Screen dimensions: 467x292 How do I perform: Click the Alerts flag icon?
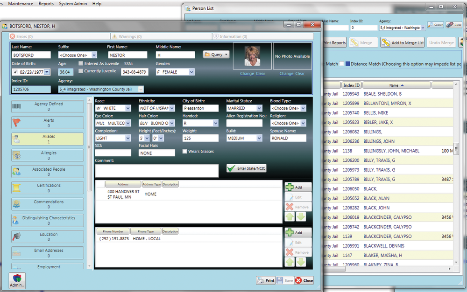pos(16,123)
